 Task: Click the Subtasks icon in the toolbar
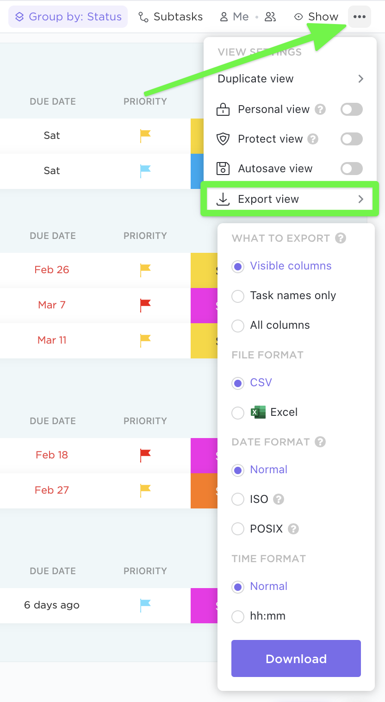(x=142, y=16)
